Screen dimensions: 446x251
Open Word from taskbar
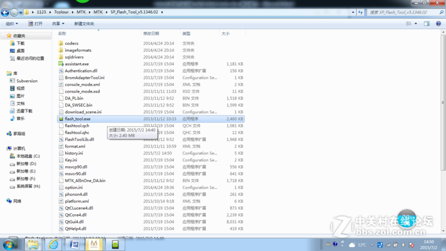click(74, 244)
